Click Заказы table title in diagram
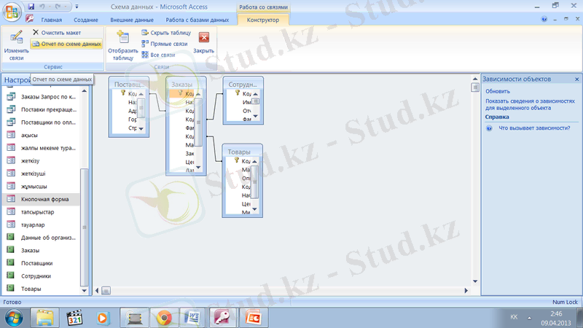Viewport: 583px width, 328px height. tap(181, 85)
